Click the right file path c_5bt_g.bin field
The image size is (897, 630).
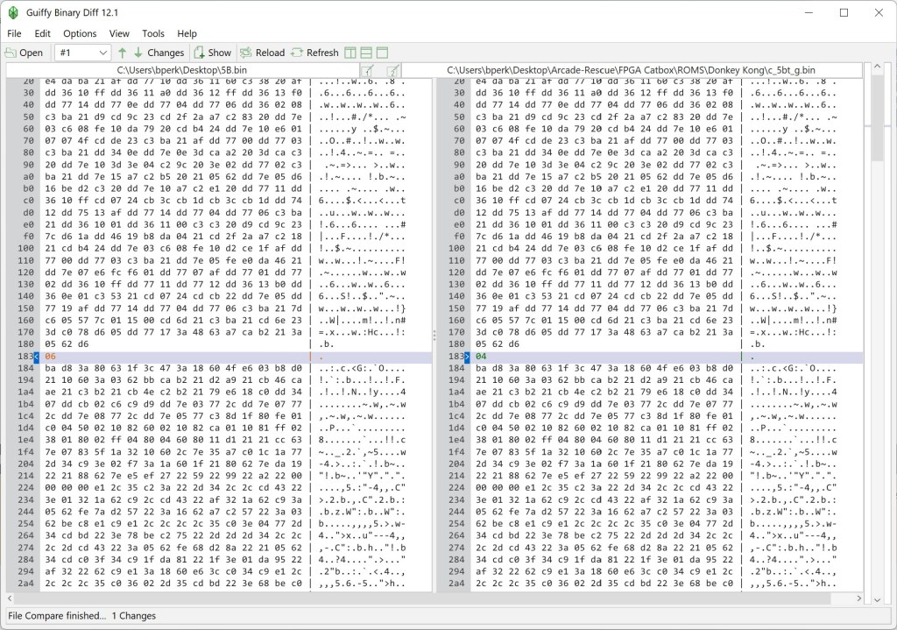[x=631, y=70]
